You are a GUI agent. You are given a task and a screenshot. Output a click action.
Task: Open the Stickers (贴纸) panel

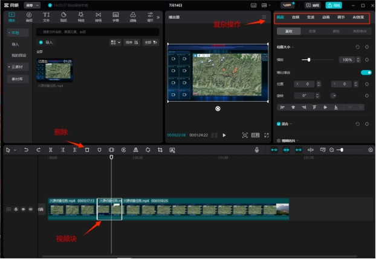coord(63,17)
